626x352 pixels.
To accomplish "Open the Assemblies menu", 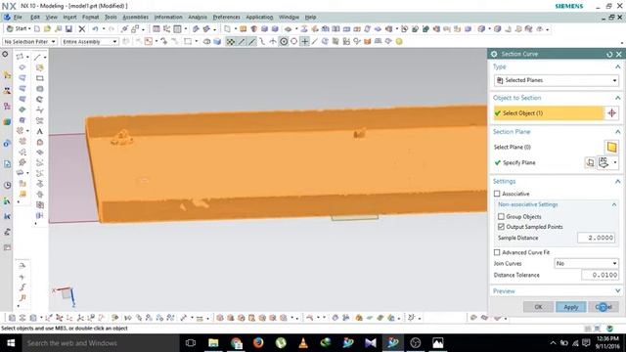I will (135, 18).
